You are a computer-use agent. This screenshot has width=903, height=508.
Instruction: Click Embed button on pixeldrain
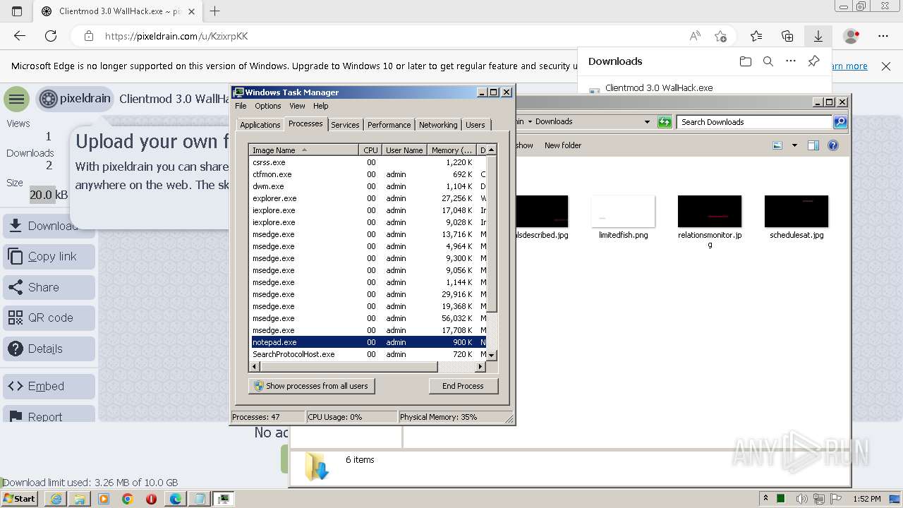tap(49, 387)
